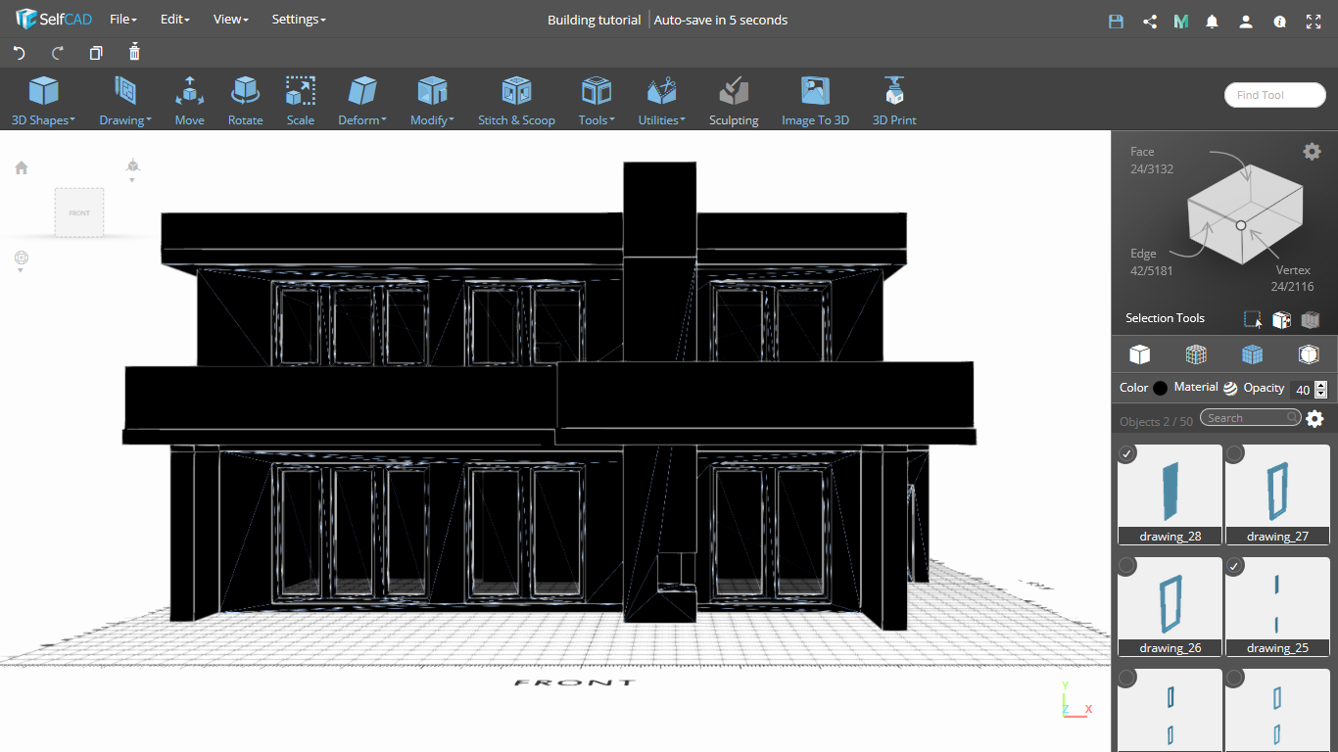
Task: Open the 3D Shapes tool menu
Action: click(x=43, y=101)
